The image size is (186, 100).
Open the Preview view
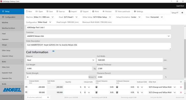[107, 12]
